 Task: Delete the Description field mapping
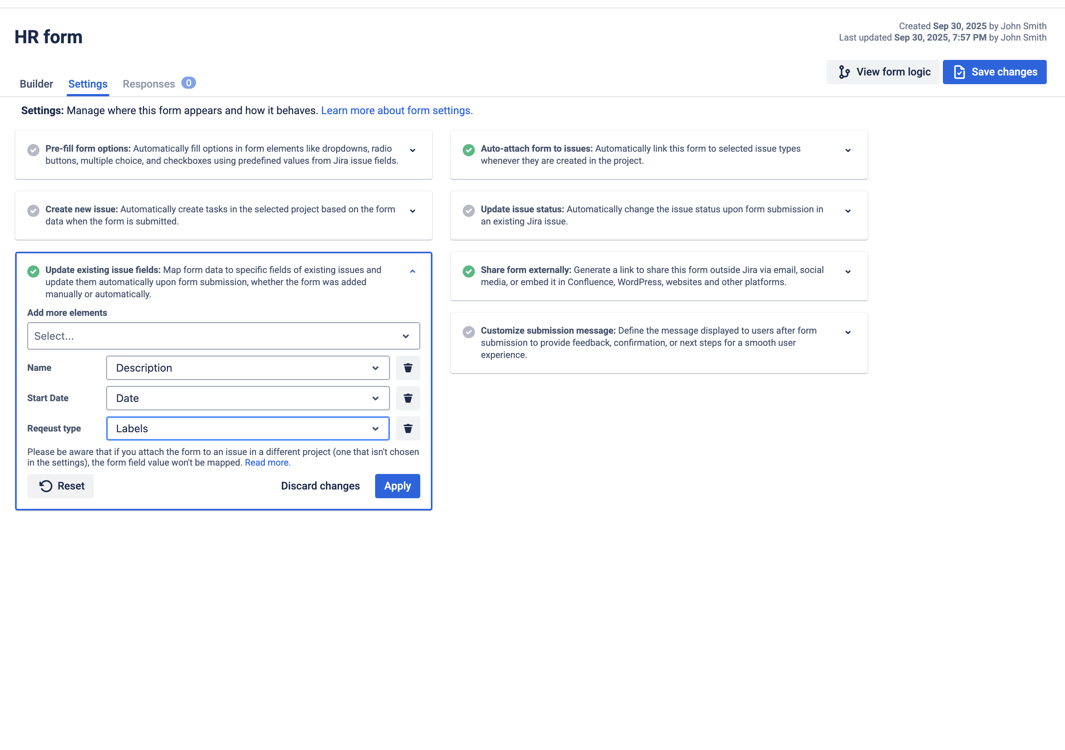pyautogui.click(x=408, y=367)
